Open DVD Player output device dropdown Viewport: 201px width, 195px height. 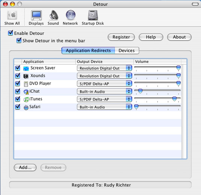coord(105,84)
